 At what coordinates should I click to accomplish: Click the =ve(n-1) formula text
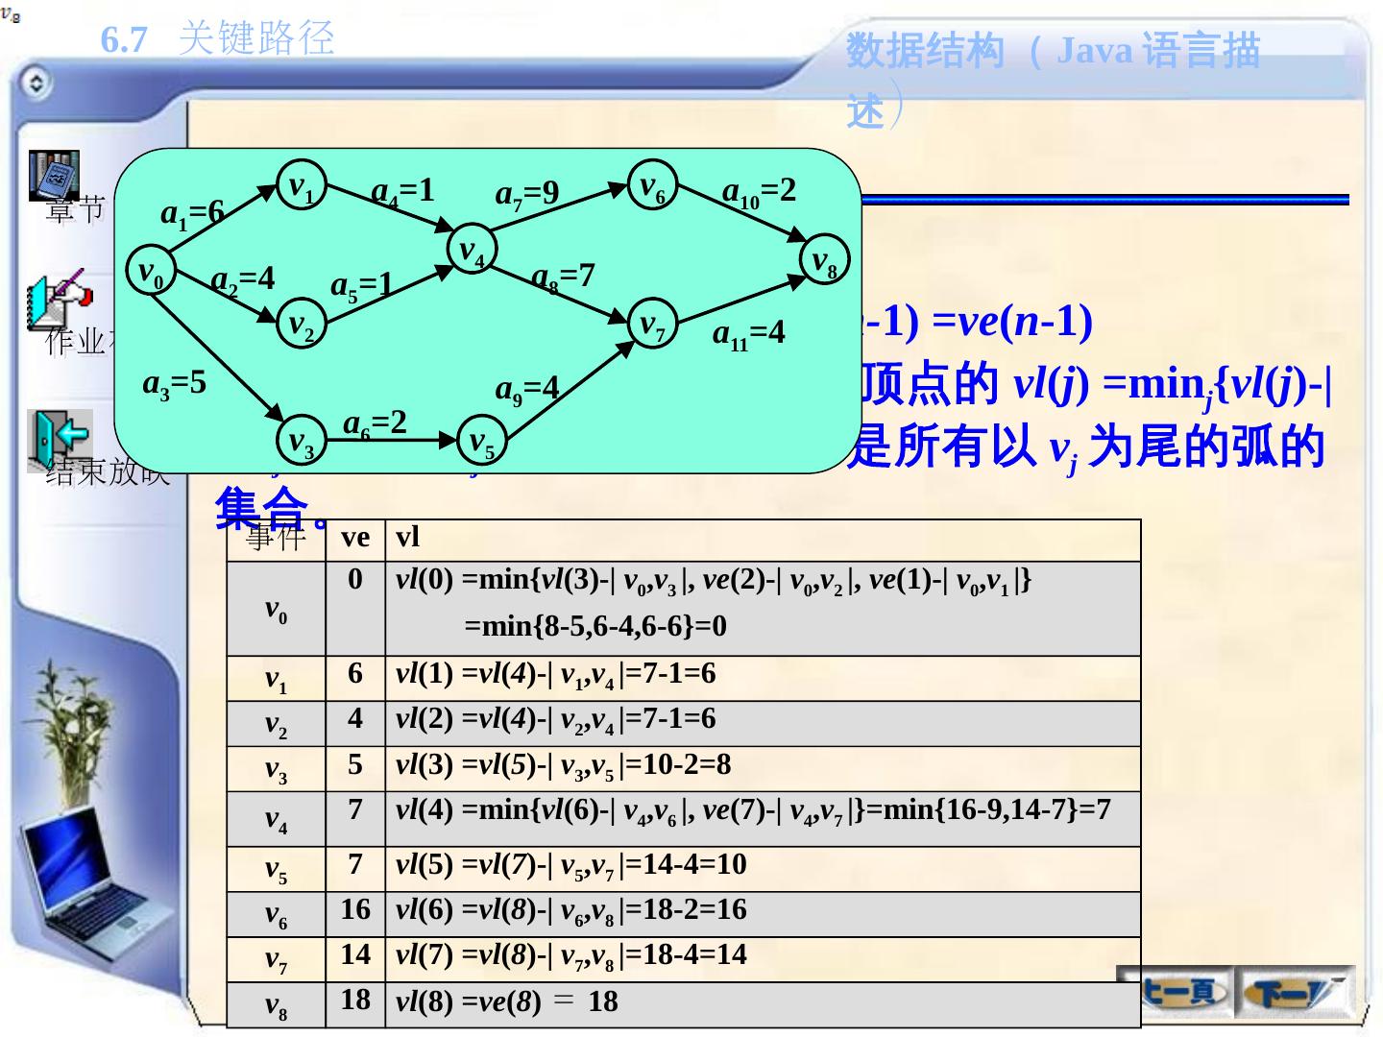[x=1012, y=323]
